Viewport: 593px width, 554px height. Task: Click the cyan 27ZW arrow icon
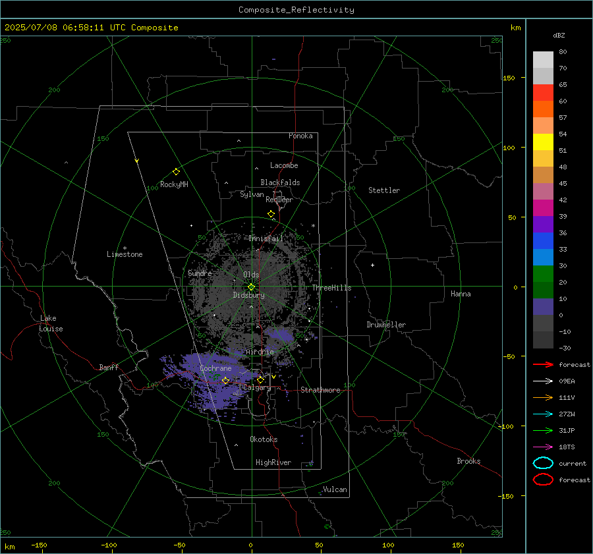543,414
